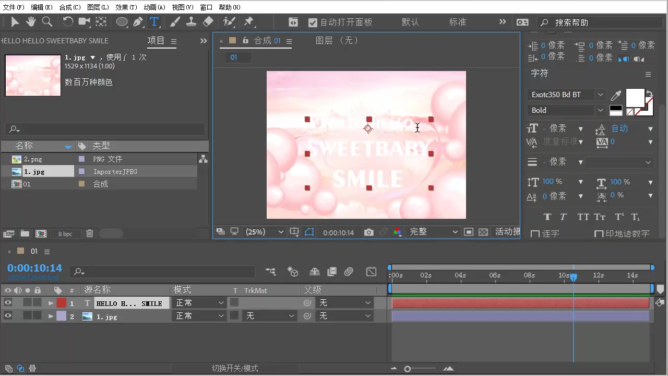
Task: Open the 动画(A) menu
Action: (154, 7)
